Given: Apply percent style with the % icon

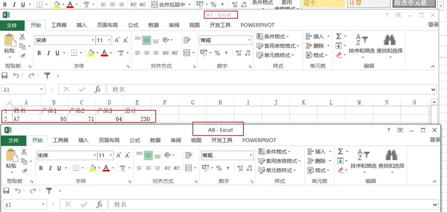Looking at the screenshot, I should pyautogui.click(x=218, y=53).
